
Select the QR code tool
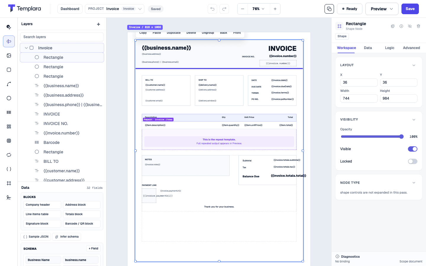(9, 126)
